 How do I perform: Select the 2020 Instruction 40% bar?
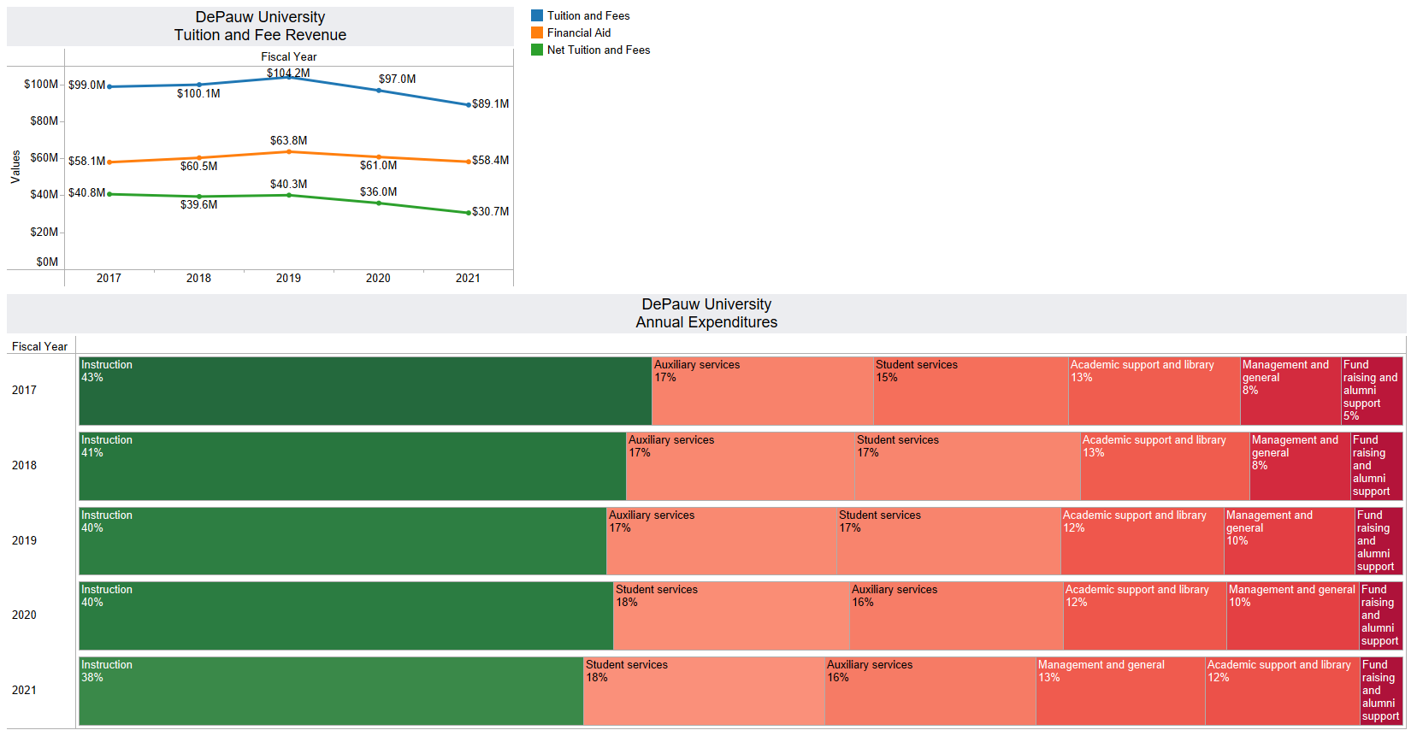(346, 615)
